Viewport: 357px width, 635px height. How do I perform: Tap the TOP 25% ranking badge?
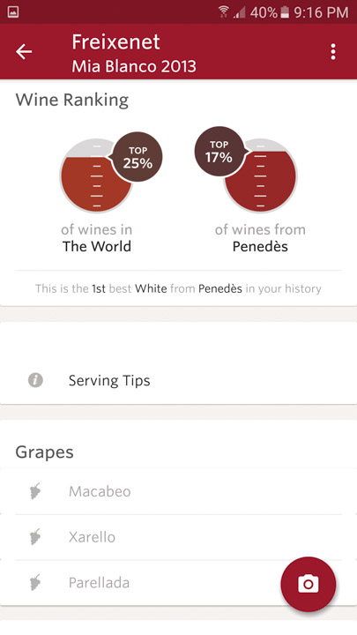coord(138,157)
